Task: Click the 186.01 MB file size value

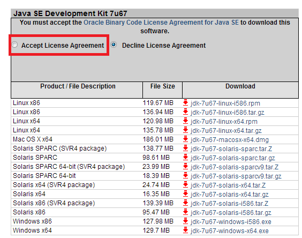Action: click(x=158, y=139)
